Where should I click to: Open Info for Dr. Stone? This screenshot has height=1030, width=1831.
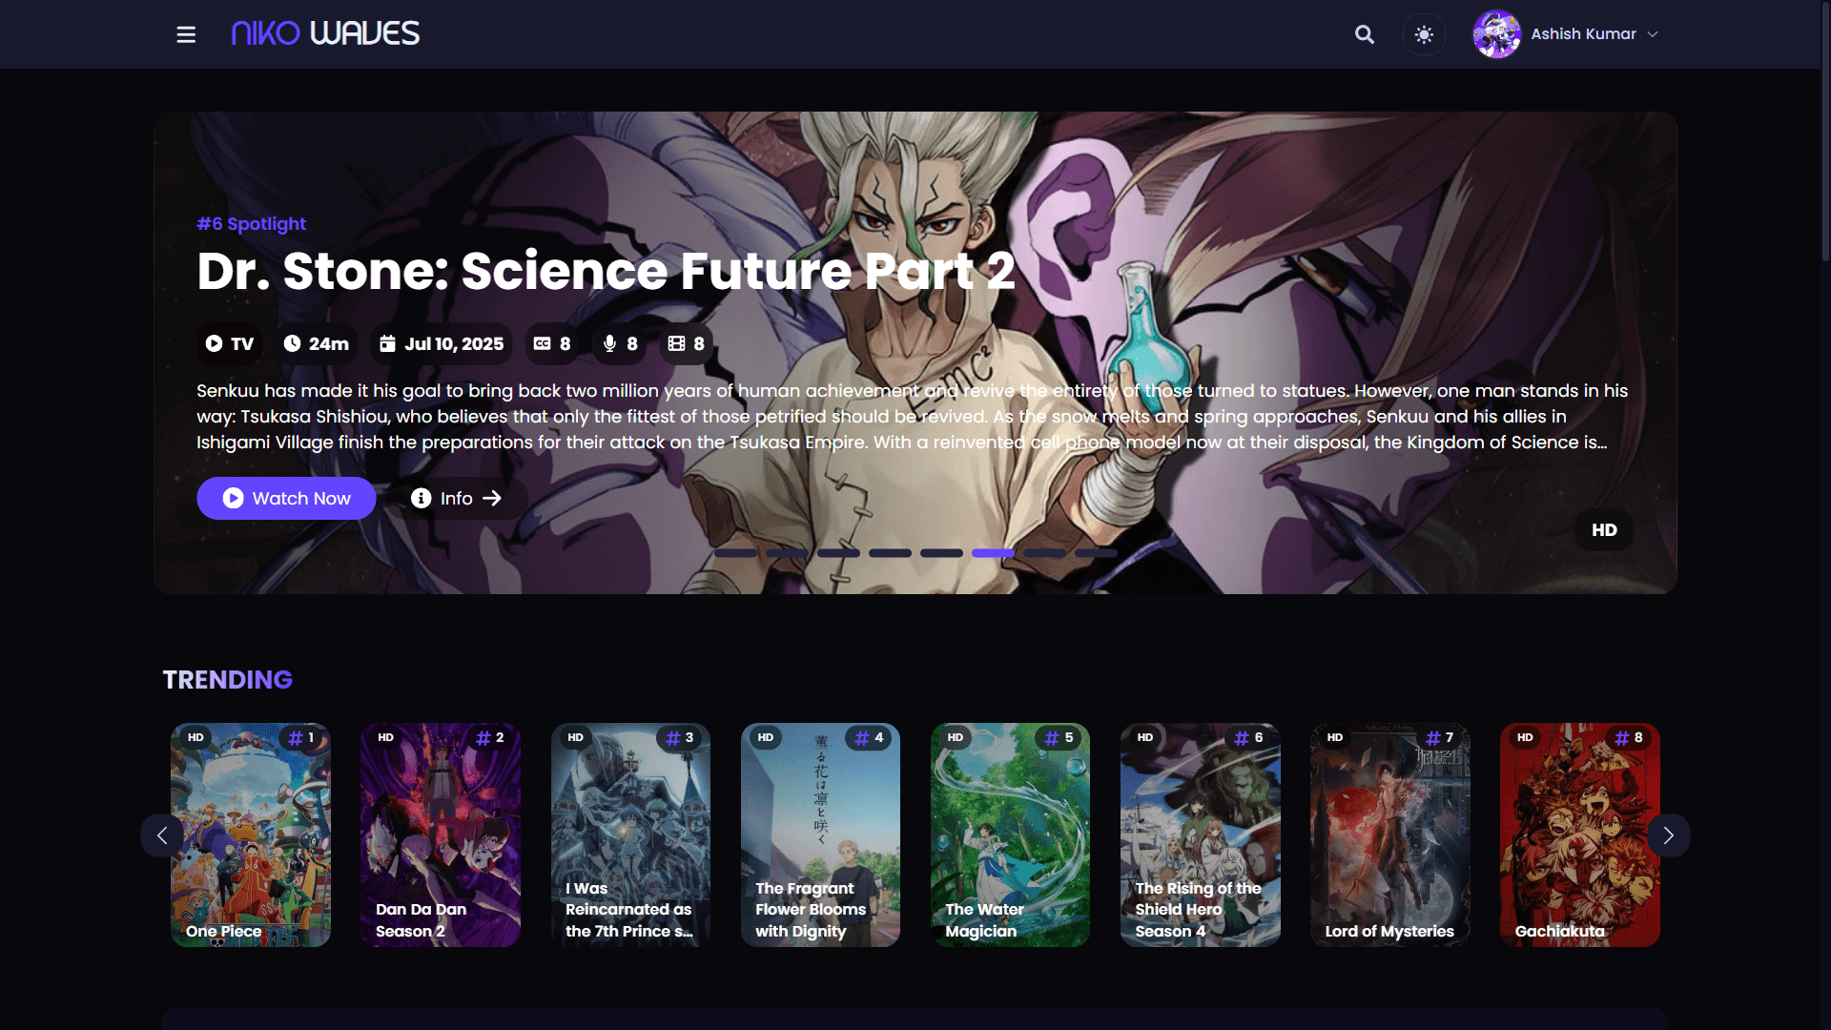pos(456,498)
